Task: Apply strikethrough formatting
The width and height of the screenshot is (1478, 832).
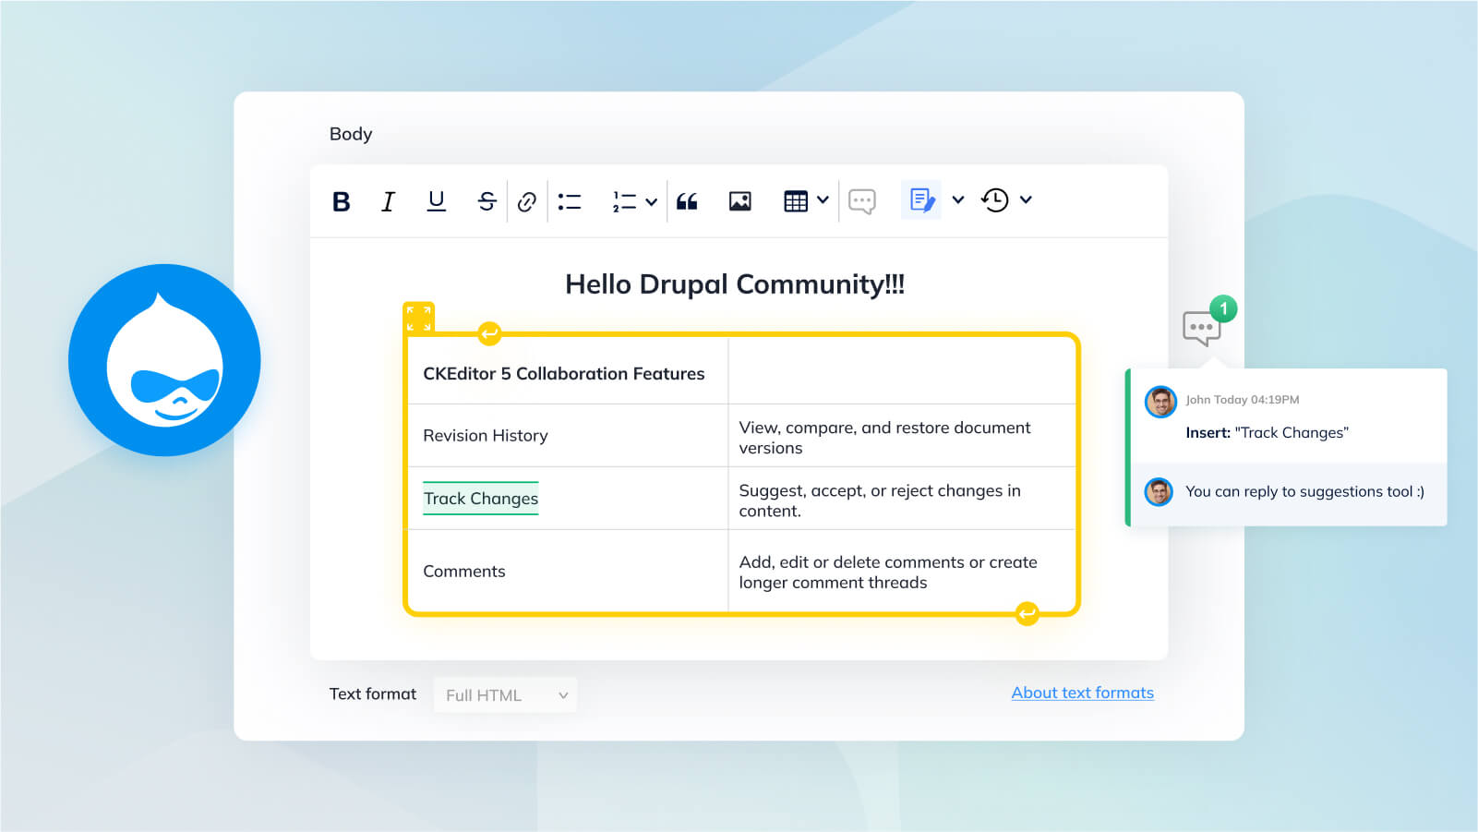Action: (487, 201)
